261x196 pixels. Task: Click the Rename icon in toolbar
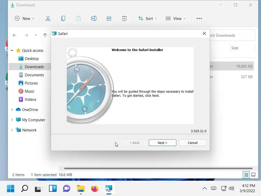point(94,18)
